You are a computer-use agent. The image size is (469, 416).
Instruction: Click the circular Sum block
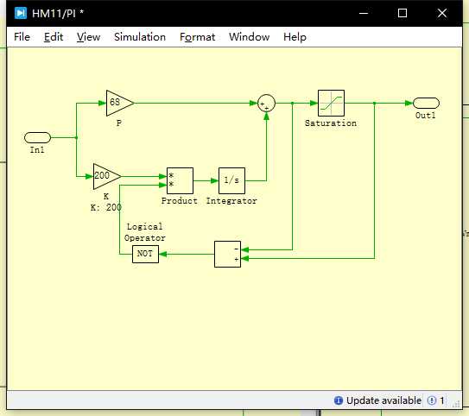click(266, 103)
